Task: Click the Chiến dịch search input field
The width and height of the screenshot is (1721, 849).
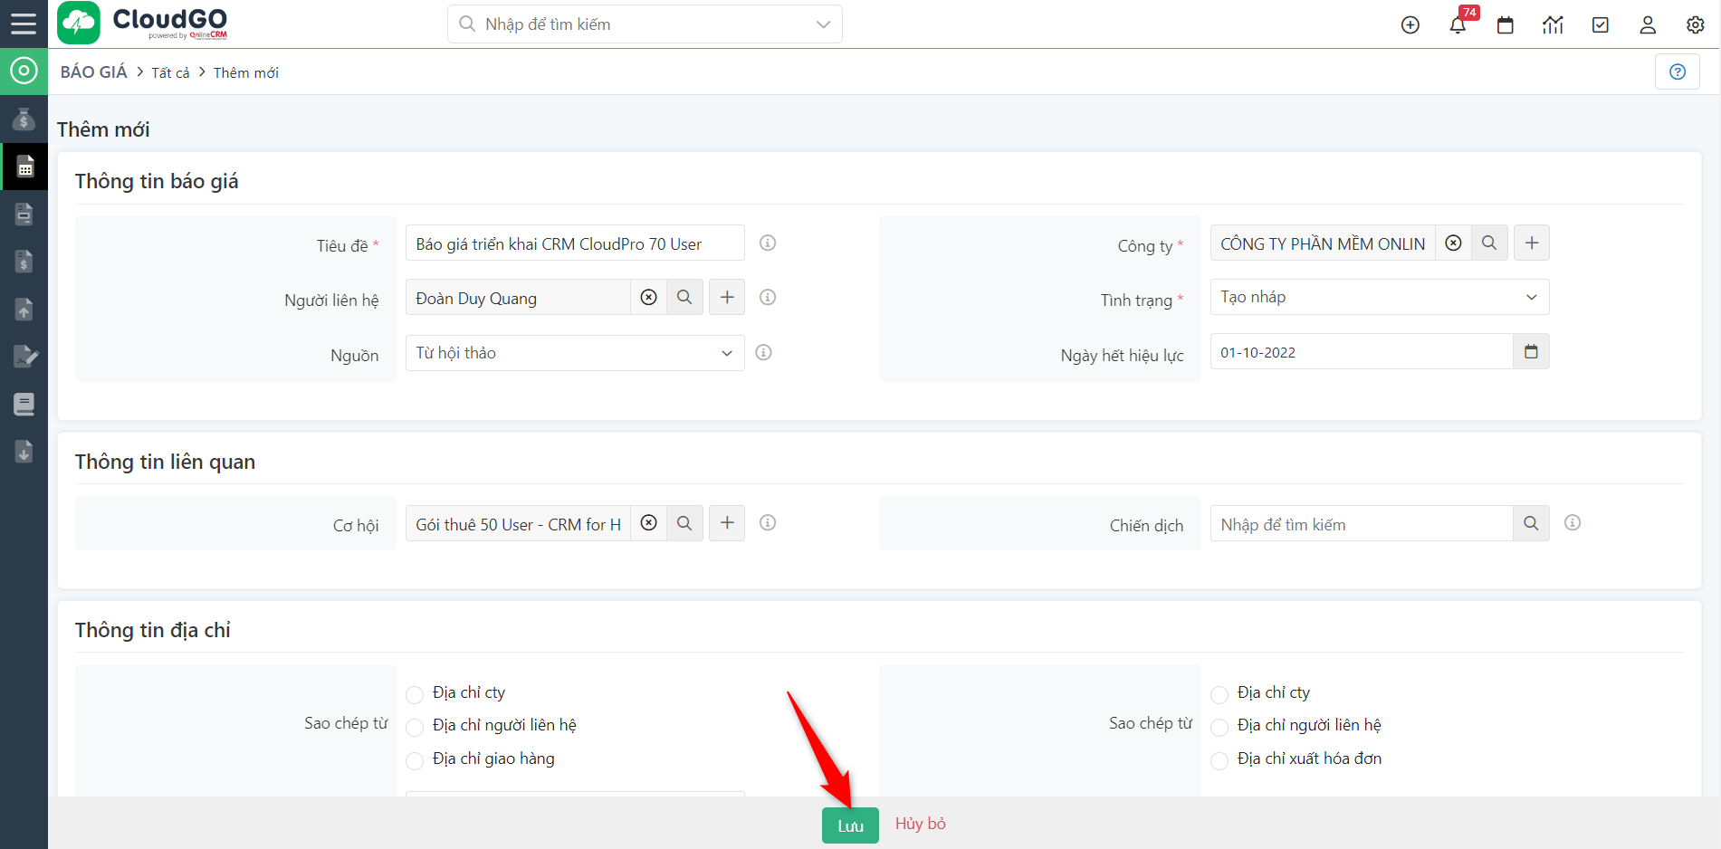Action: [1361, 524]
